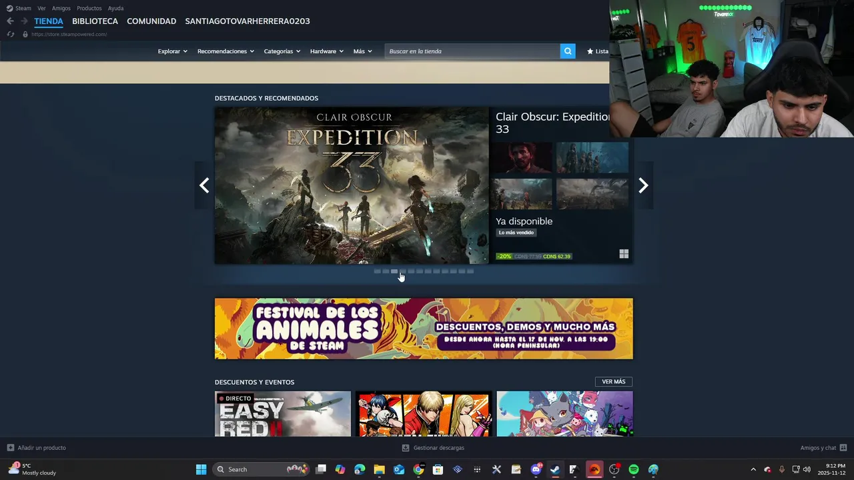
Task: Click the magnifier search button in store
Action: (568, 51)
